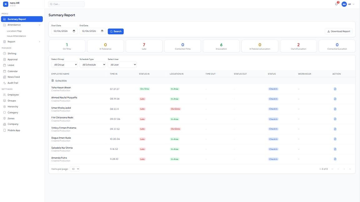Open Summary Report menu item
Image resolution: width=360 pixels, height=202 pixels.
pyautogui.click(x=22, y=19)
